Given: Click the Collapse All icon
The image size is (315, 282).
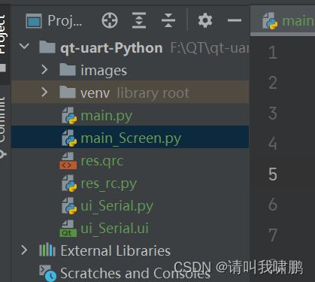Looking at the screenshot, I should point(168,20).
